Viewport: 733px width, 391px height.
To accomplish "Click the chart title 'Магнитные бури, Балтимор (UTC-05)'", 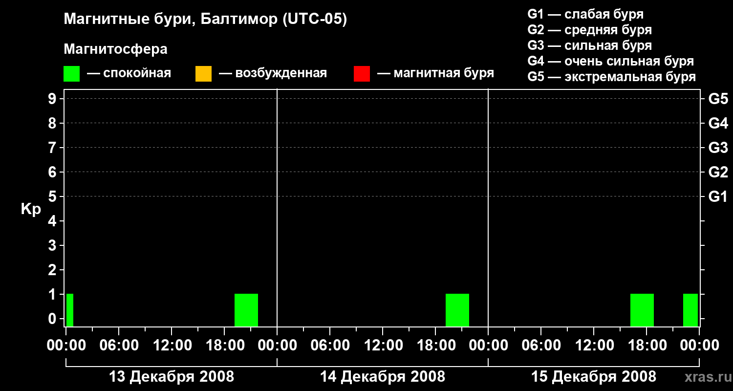I will coord(205,20).
